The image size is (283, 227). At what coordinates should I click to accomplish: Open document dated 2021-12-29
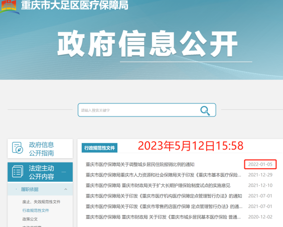click(x=164, y=175)
